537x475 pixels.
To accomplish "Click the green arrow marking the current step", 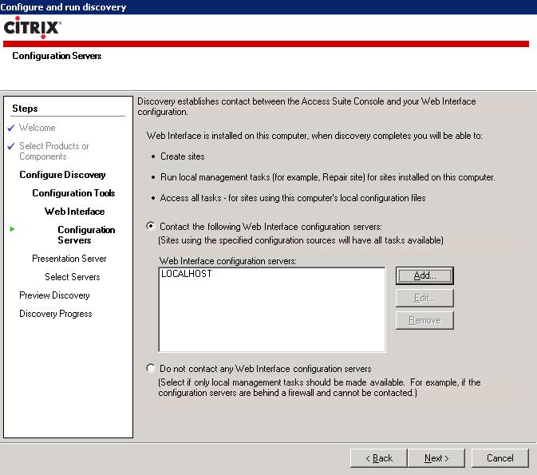I will coord(12,229).
